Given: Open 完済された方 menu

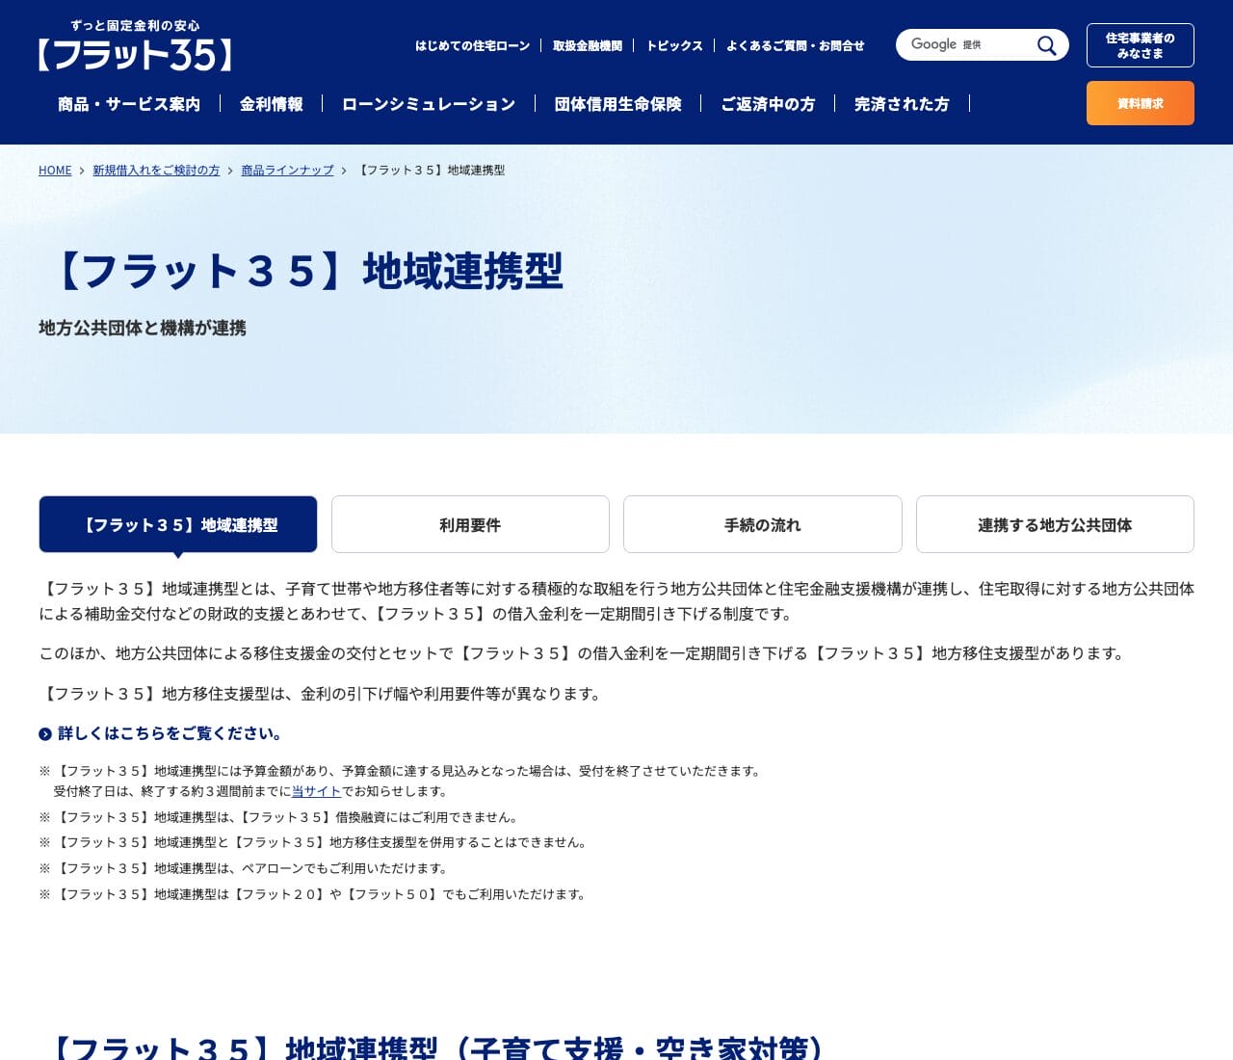Looking at the screenshot, I should (902, 104).
